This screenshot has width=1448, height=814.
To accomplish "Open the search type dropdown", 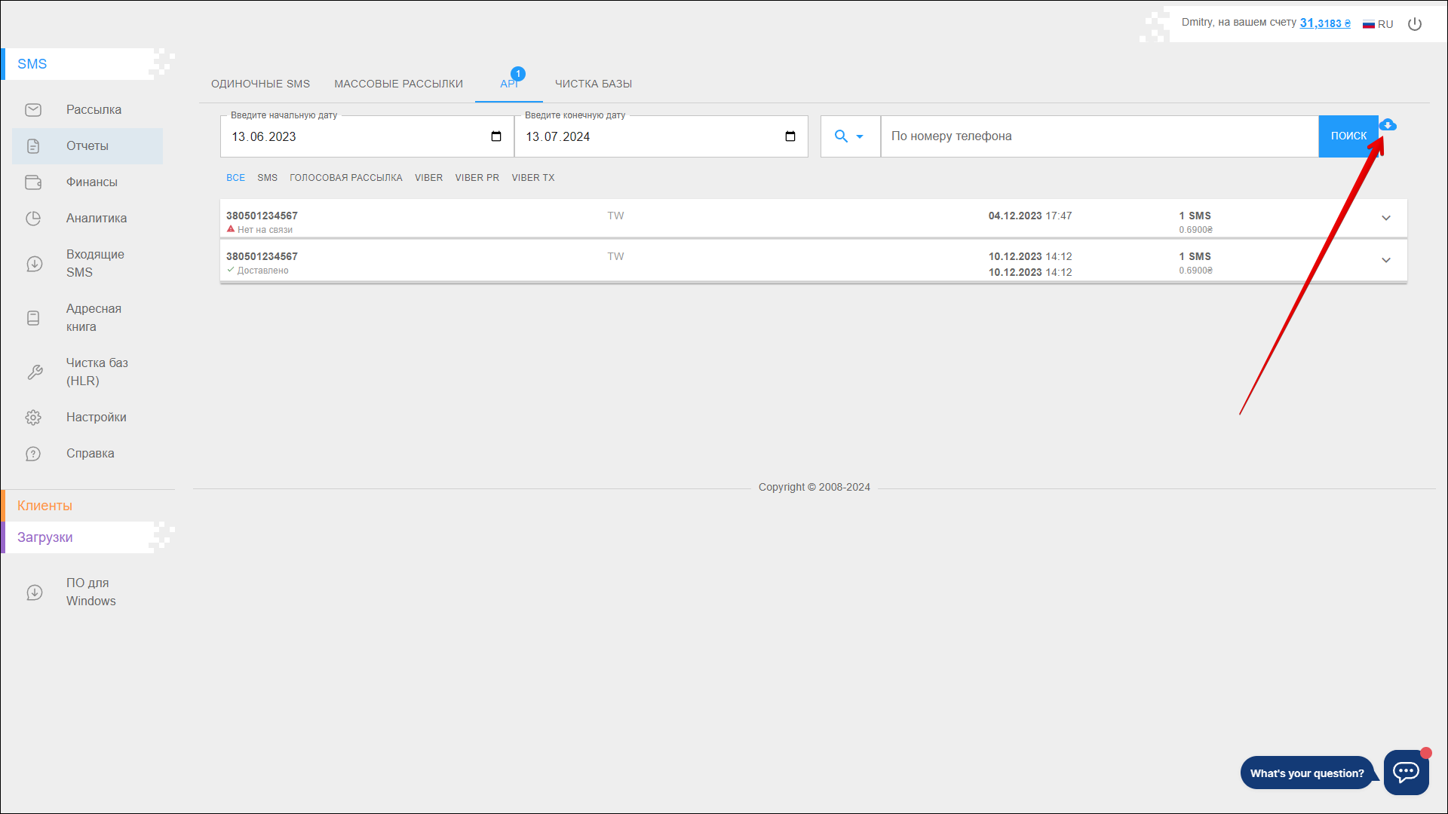I will [x=849, y=136].
